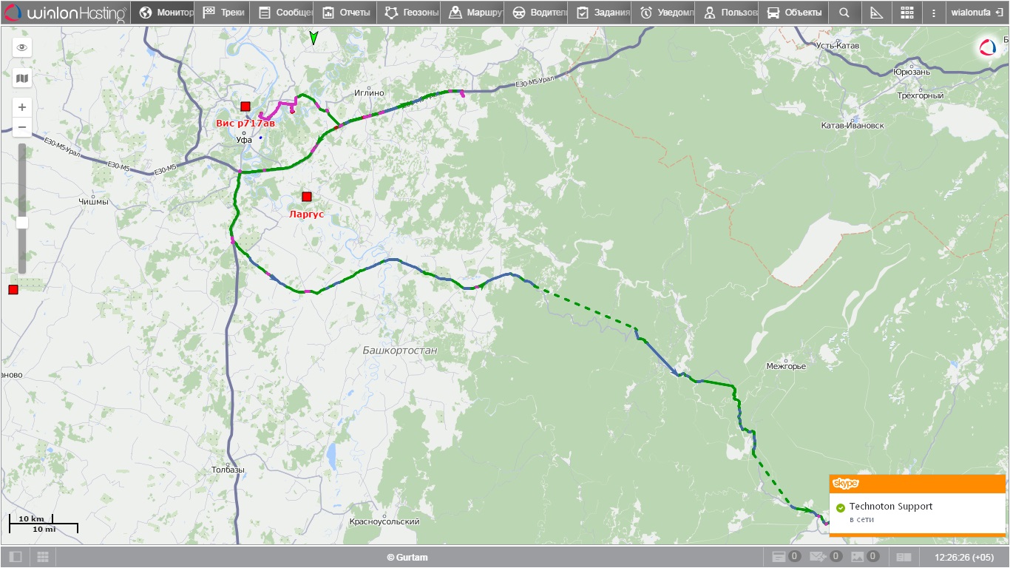This screenshot has width=1010, height=568.
Task: Open the three-dot menu settings icon
Action: point(933,13)
